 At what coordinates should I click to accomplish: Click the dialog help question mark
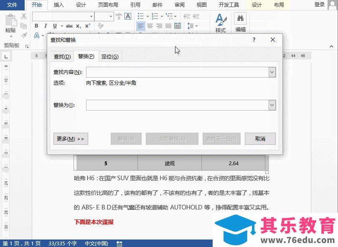click(254, 40)
